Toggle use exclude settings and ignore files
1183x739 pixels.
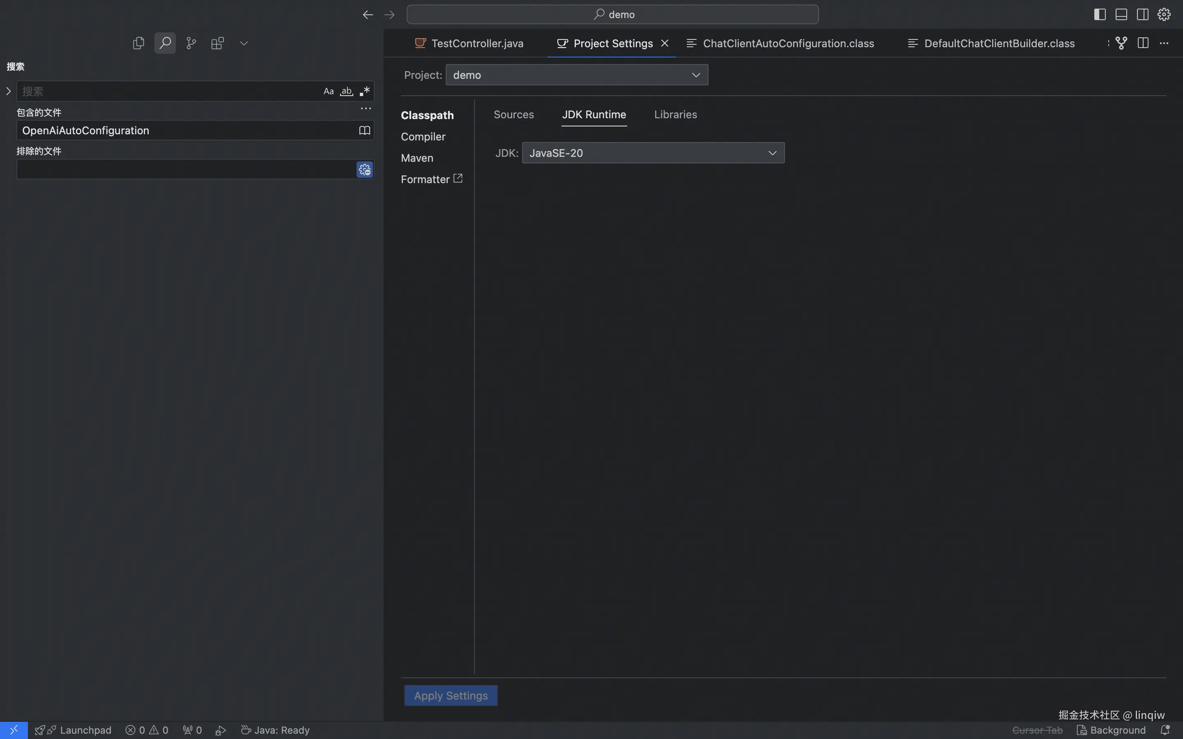click(365, 170)
